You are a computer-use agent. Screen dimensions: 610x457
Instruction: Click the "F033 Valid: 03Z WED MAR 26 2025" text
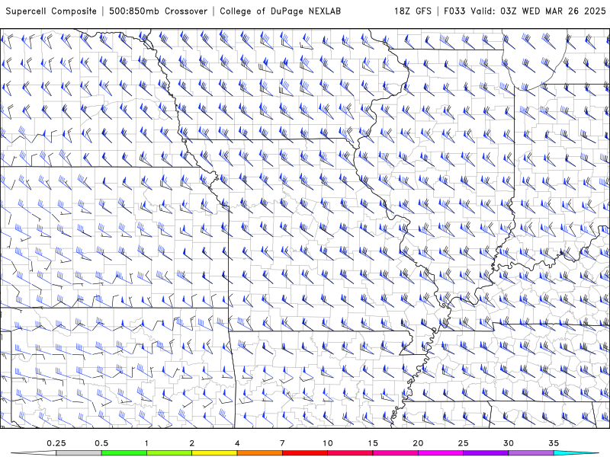[525, 11]
